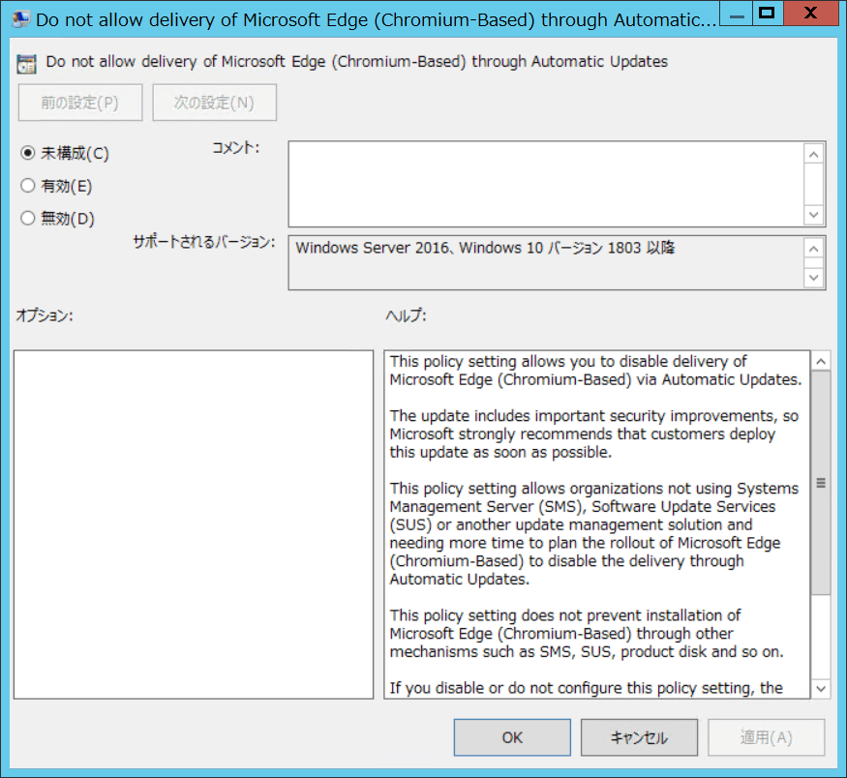This screenshot has height=778, width=847.
Task: Click the empty オプション pane
Action: point(194,524)
